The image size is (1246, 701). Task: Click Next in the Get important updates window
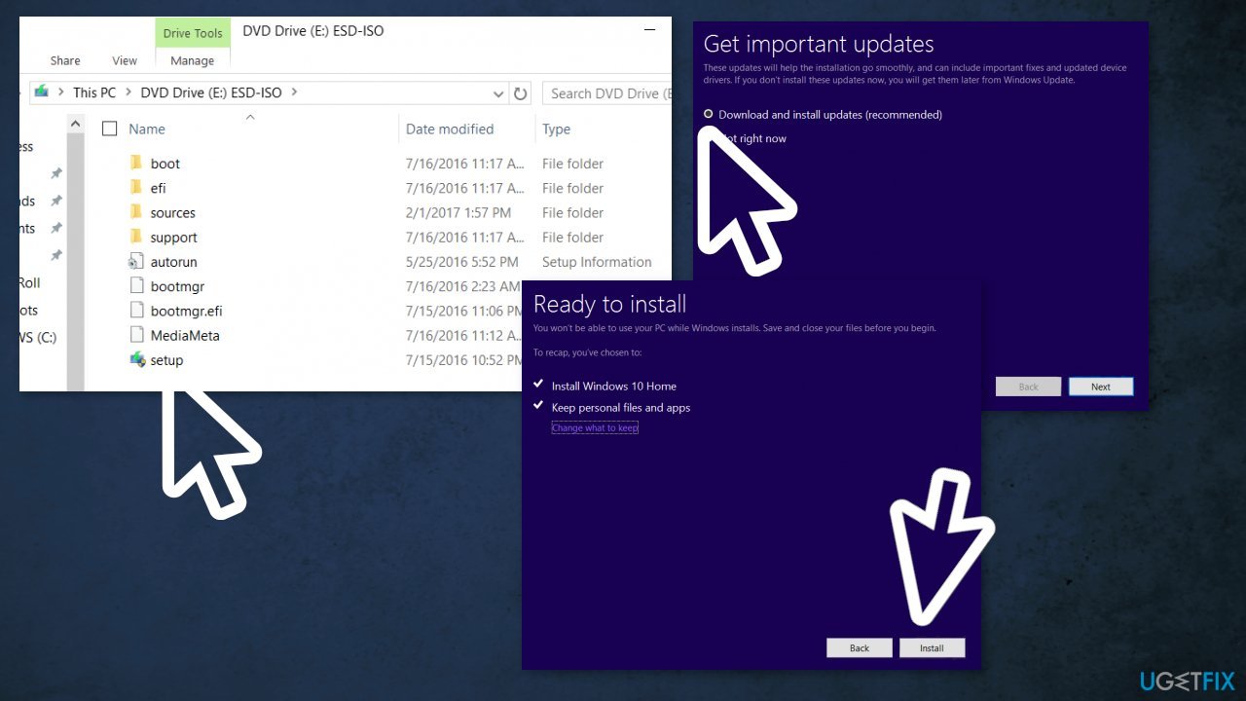click(x=1101, y=387)
